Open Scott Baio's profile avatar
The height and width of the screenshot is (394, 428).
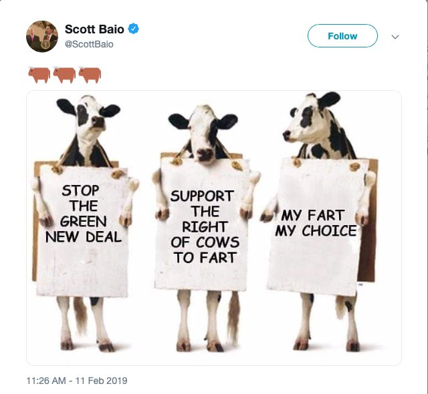coord(41,36)
